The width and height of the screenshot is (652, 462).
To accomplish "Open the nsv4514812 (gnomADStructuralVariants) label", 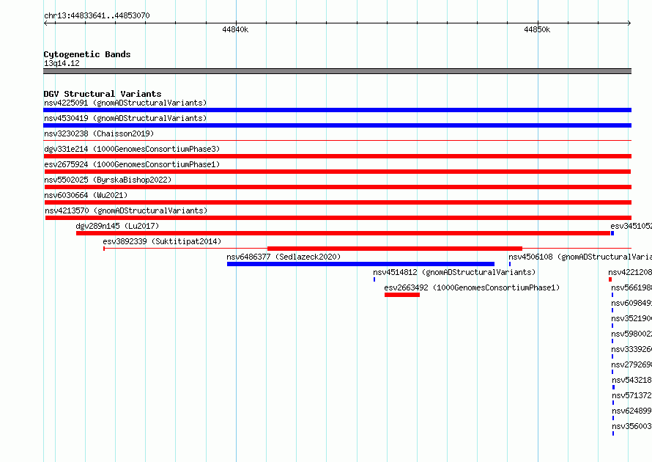I will (454, 272).
